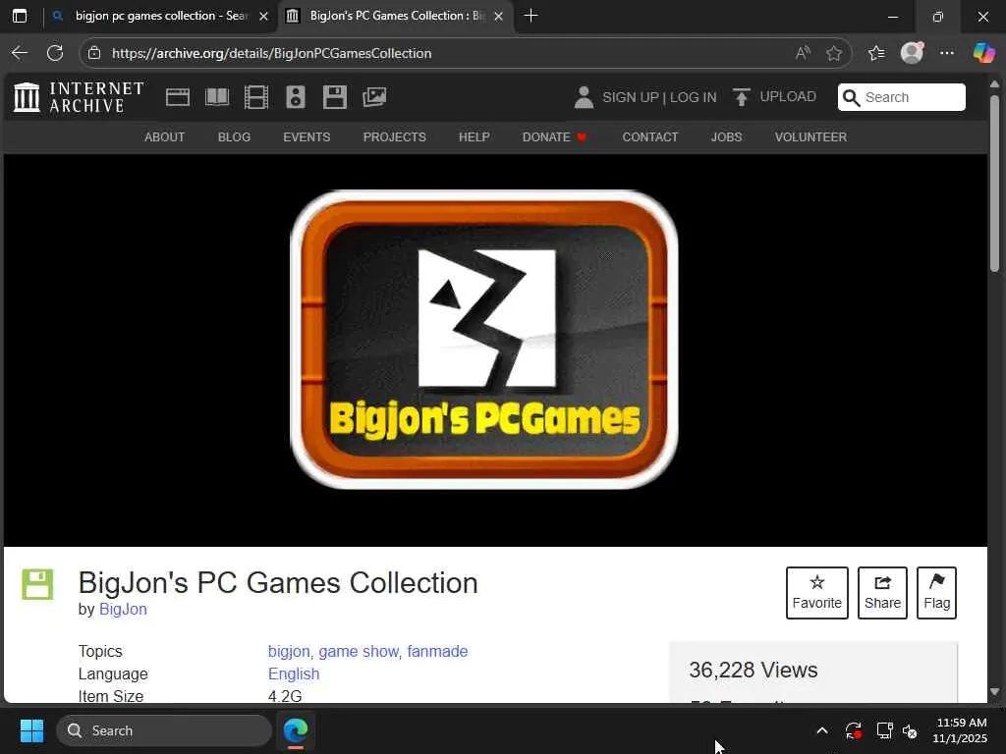Image resolution: width=1006 pixels, height=754 pixels.
Task: Click the Windows Start button
Action: pos(31,730)
